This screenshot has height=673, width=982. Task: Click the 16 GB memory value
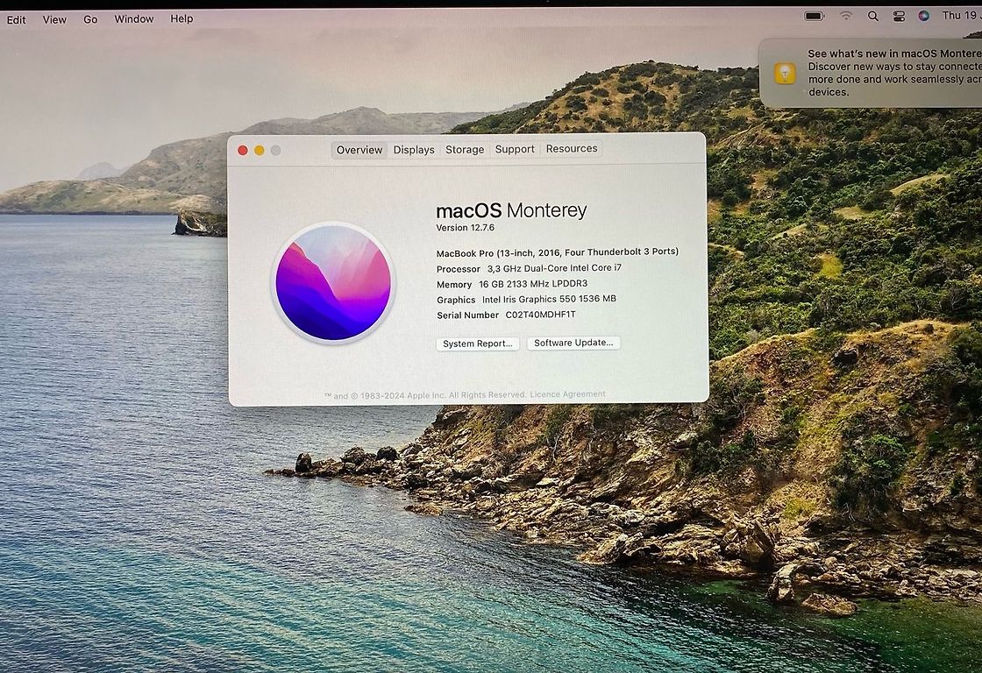coord(533,284)
